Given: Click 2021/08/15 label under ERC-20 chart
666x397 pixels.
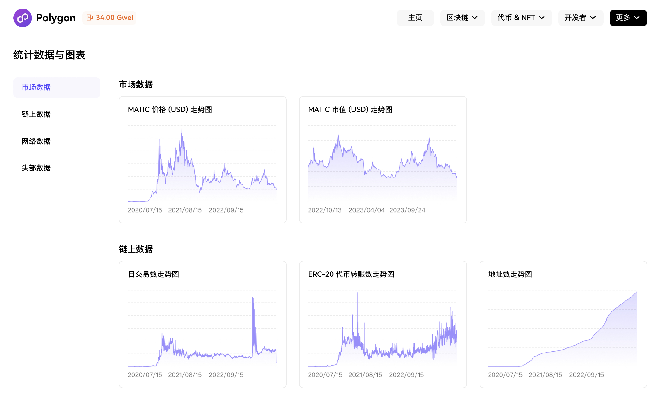Looking at the screenshot, I should [x=365, y=375].
